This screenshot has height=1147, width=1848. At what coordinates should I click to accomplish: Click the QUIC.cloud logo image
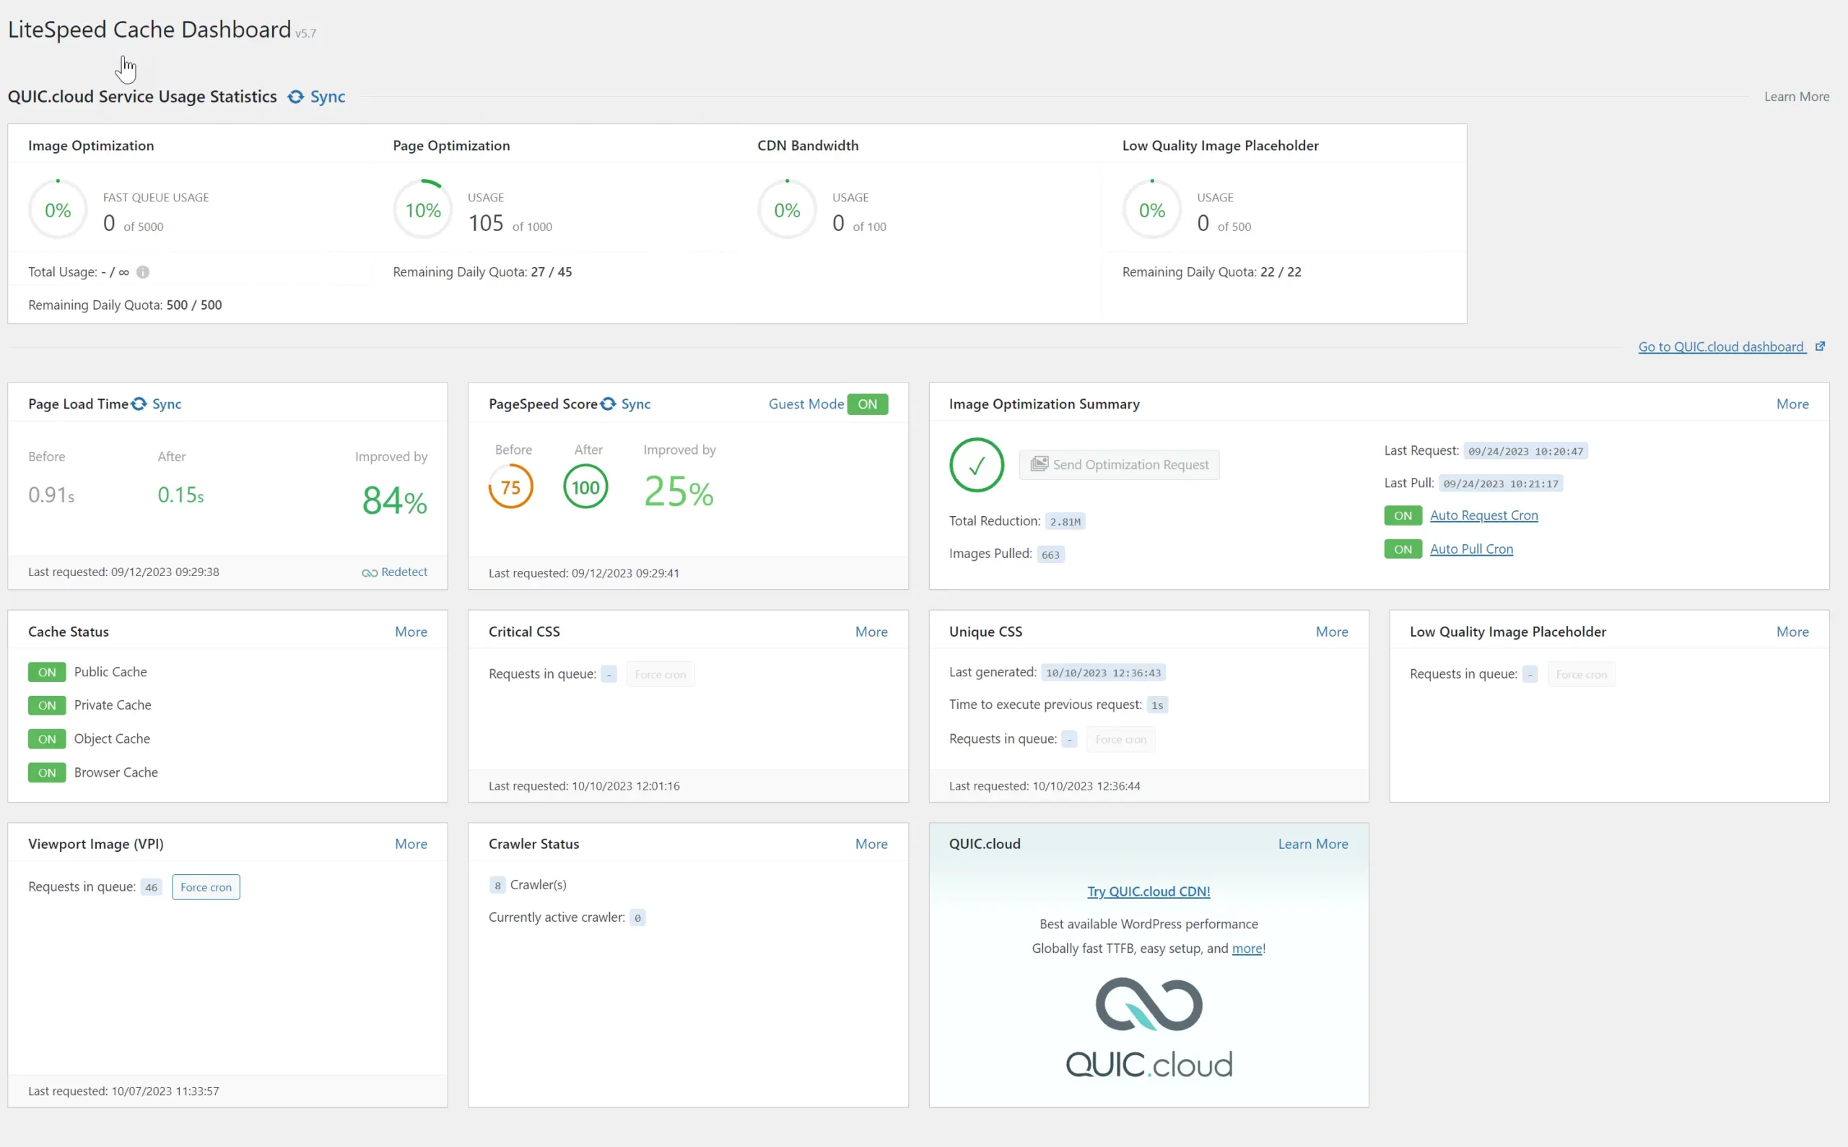[1149, 1028]
